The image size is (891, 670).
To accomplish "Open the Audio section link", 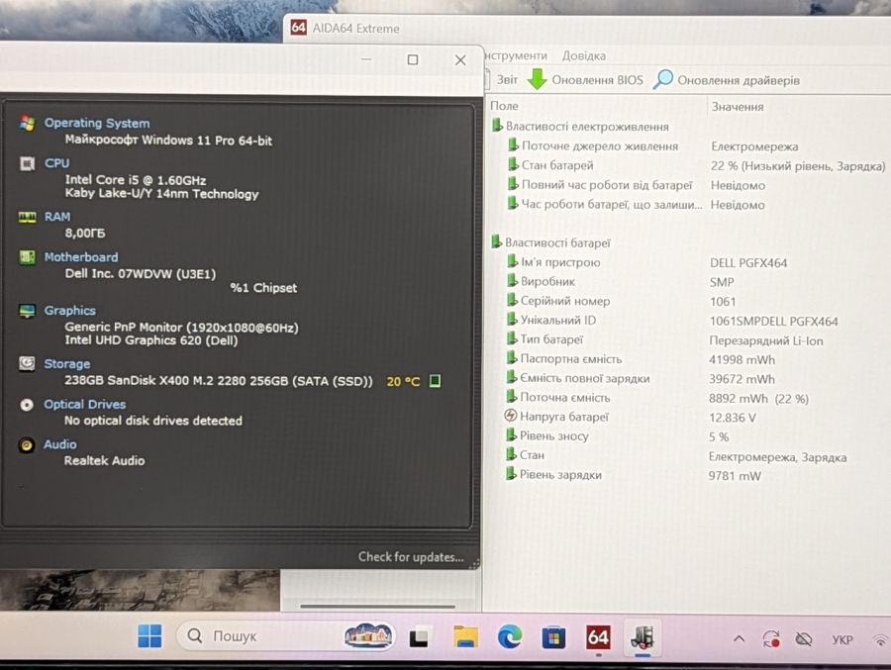I will tap(60, 444).
